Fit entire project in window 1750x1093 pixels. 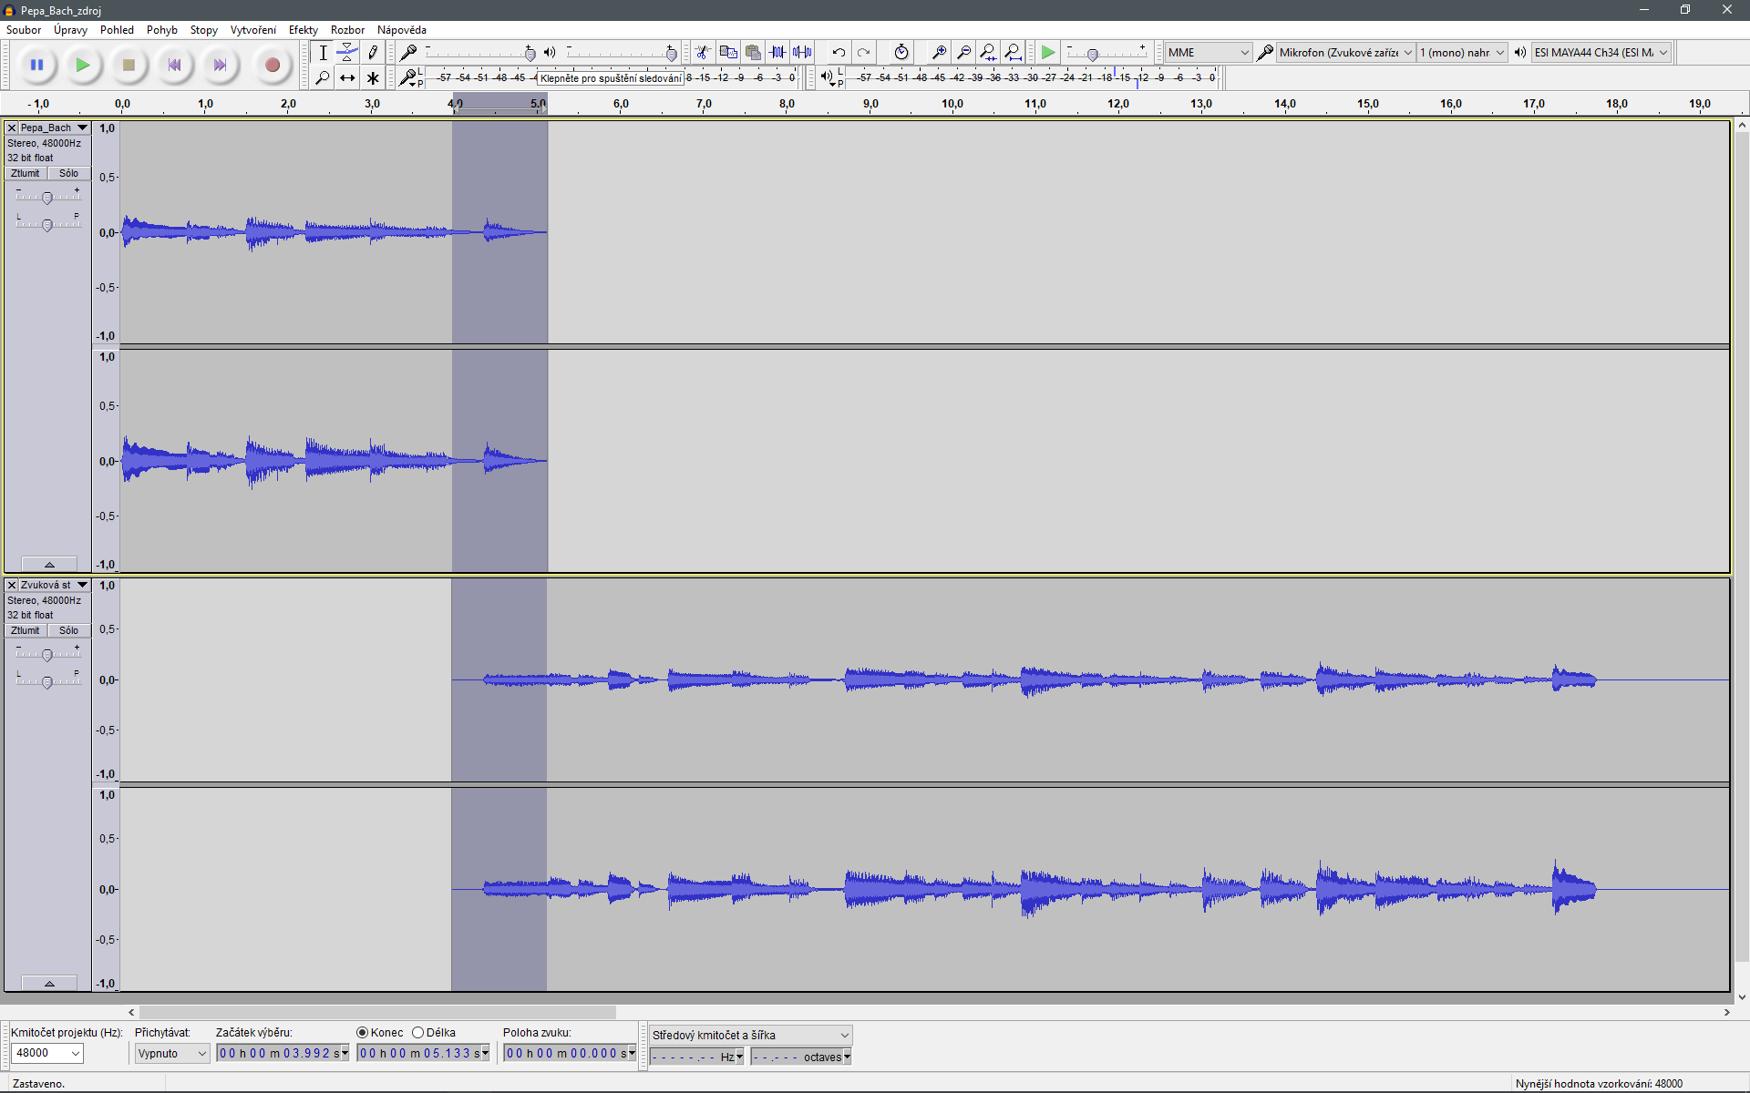[1013, 52]
